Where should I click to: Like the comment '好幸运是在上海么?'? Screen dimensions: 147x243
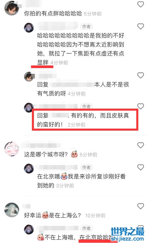[141, 206]
